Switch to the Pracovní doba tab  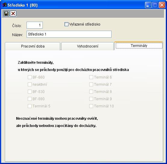click(33, 46)
